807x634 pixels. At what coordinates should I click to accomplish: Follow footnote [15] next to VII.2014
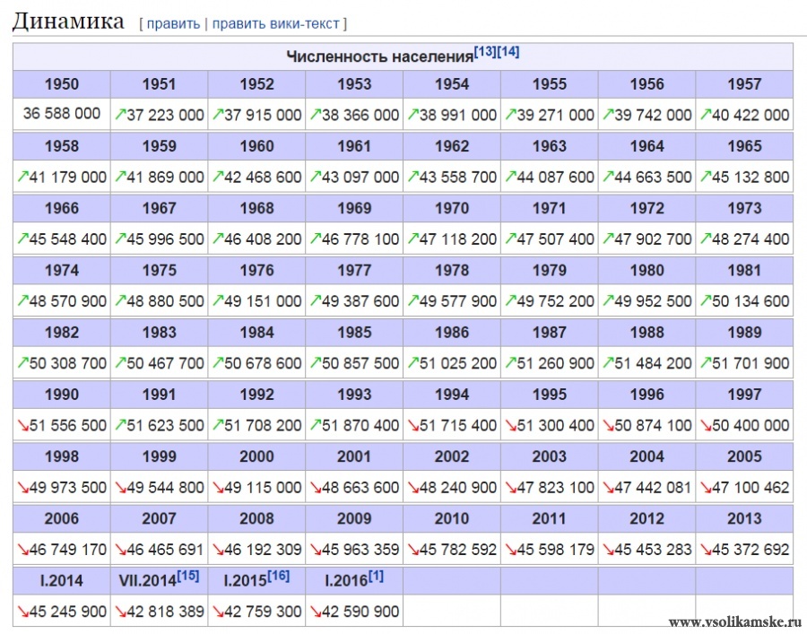coord(188,576)
